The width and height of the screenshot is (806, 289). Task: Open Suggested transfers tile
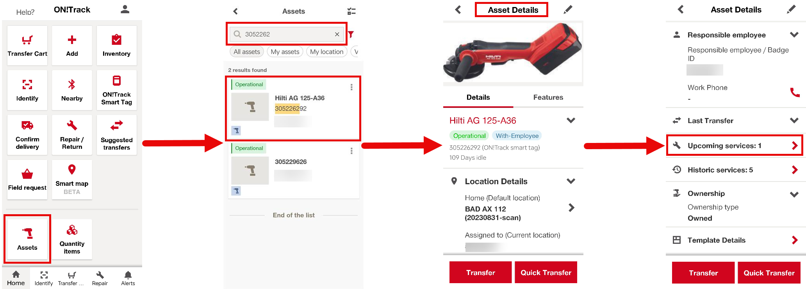pos(116,135)
